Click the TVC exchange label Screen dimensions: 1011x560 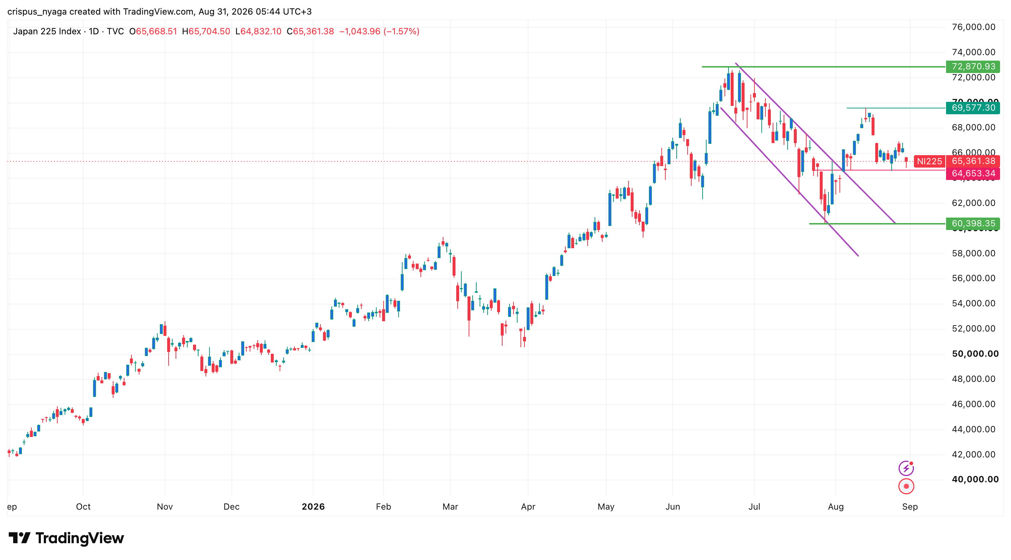point(115,31)
